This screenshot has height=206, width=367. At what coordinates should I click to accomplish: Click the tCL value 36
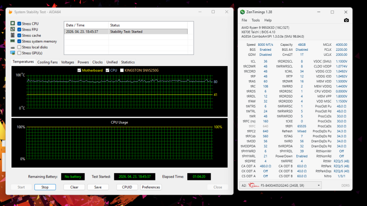coord(266,61)
